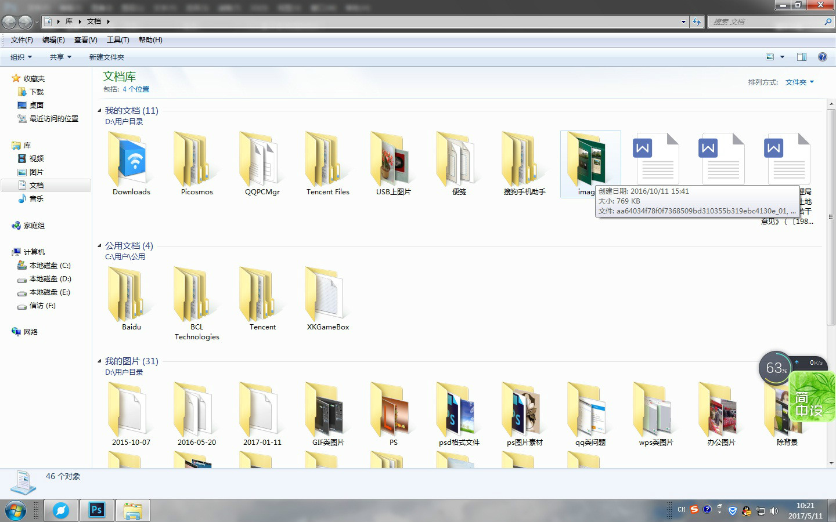Open the 工具(T) menu
The image size is (836, 522).
(x=118, y=40)
